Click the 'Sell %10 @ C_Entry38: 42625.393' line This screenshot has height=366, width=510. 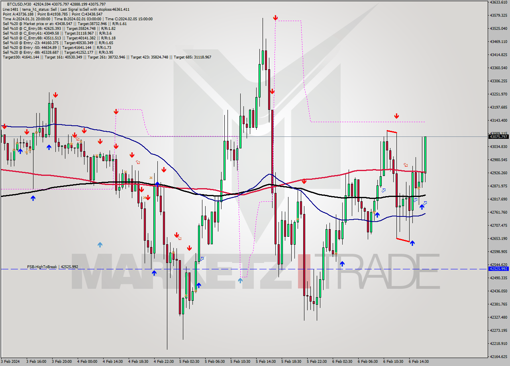(59, 28)
